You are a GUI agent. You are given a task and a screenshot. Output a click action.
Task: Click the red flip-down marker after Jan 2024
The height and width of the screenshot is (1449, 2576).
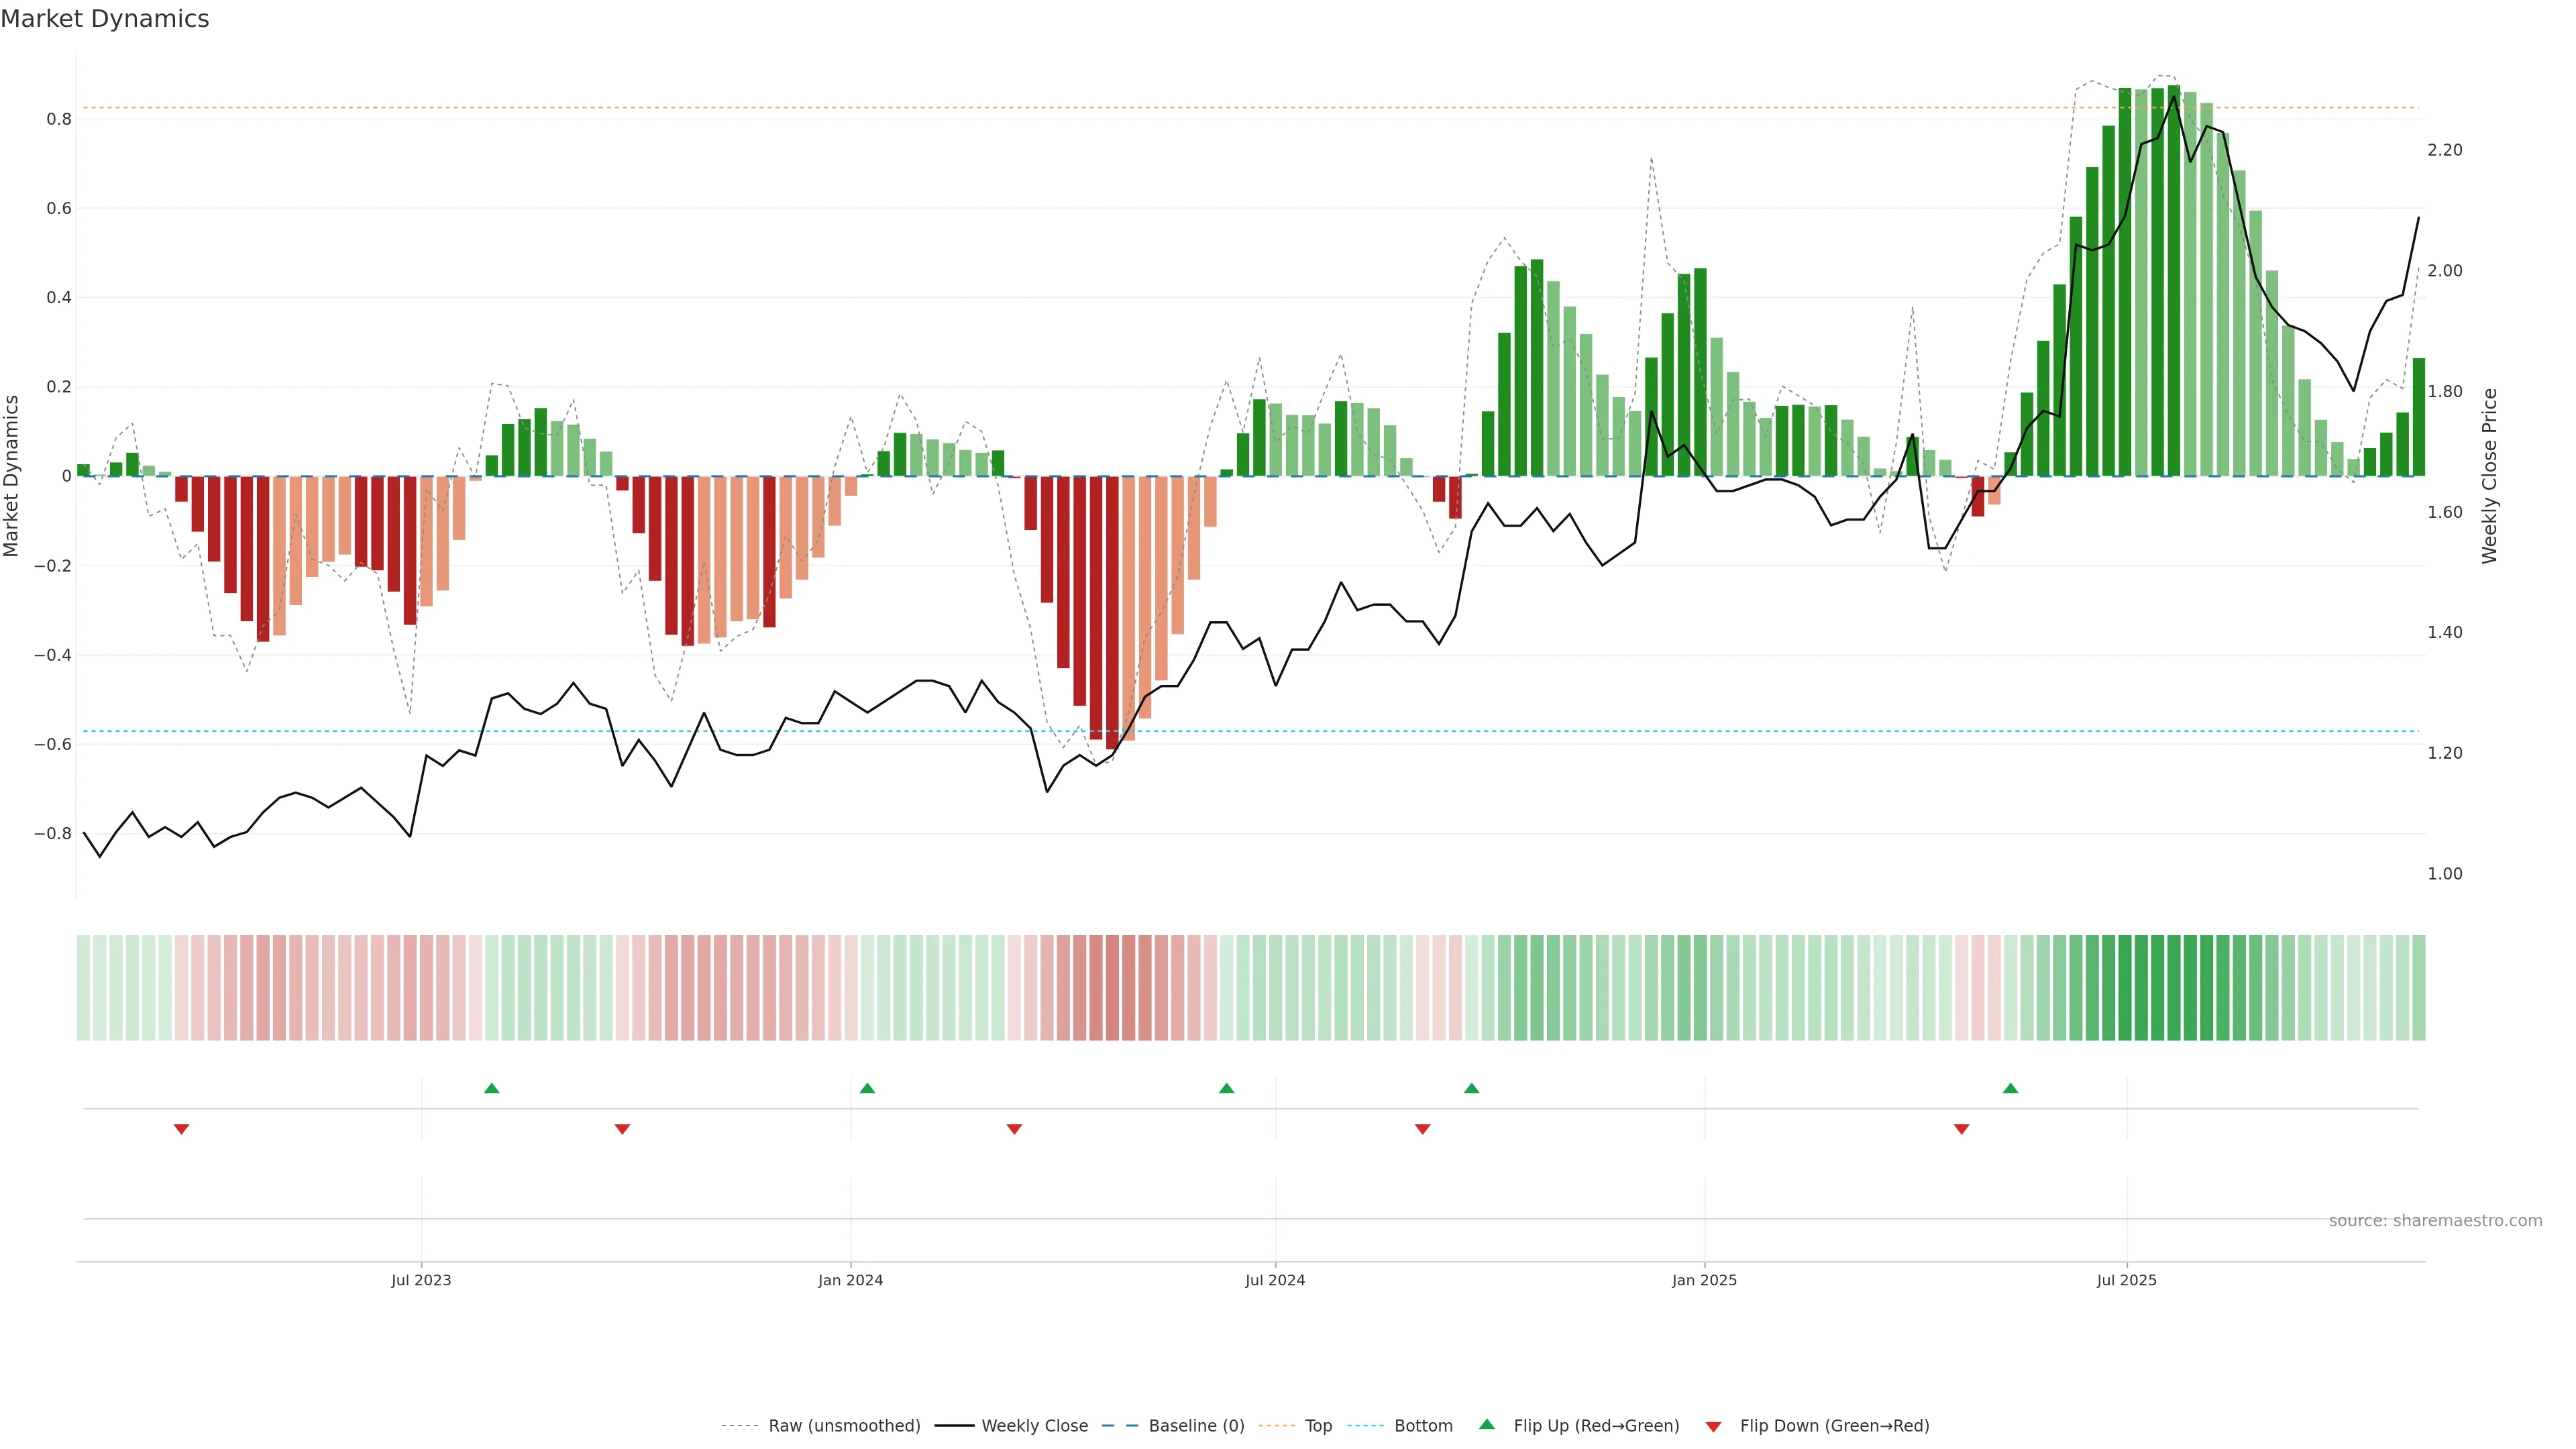pos(1014,1129)
